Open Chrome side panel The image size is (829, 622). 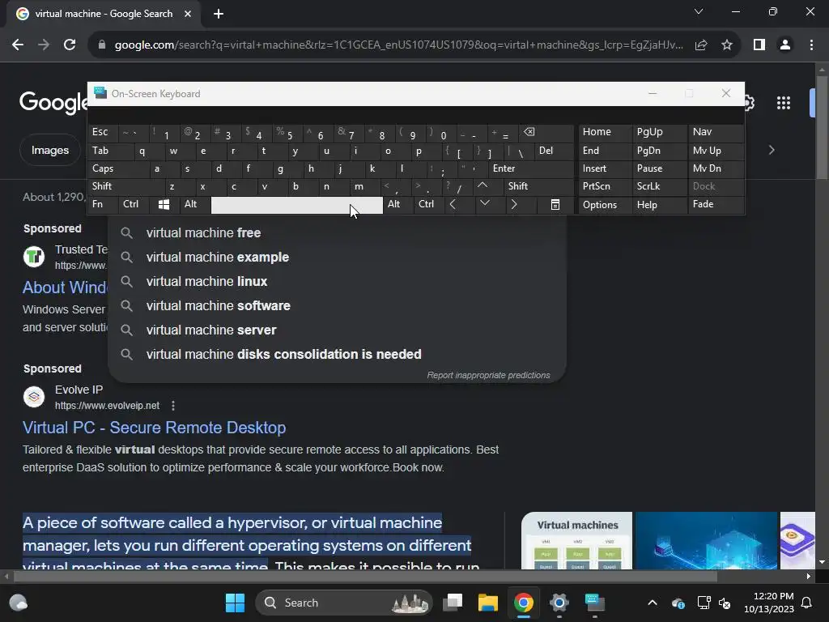pyautogui.click(x=759, y=45)
